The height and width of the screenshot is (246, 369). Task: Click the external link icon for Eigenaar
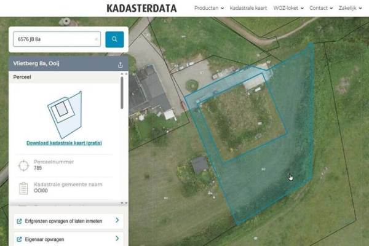tap(19, 239)
